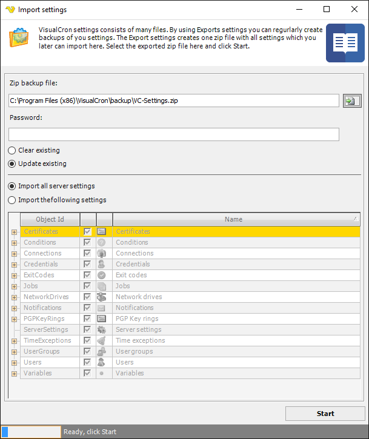Click the Conditions row icon

[x=101, y=242]
